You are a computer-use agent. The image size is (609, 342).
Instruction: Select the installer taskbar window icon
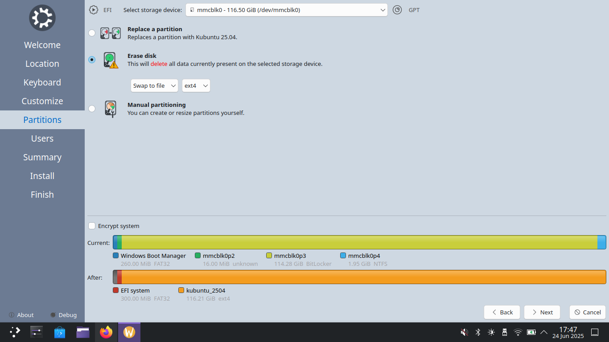coord(129,332)
